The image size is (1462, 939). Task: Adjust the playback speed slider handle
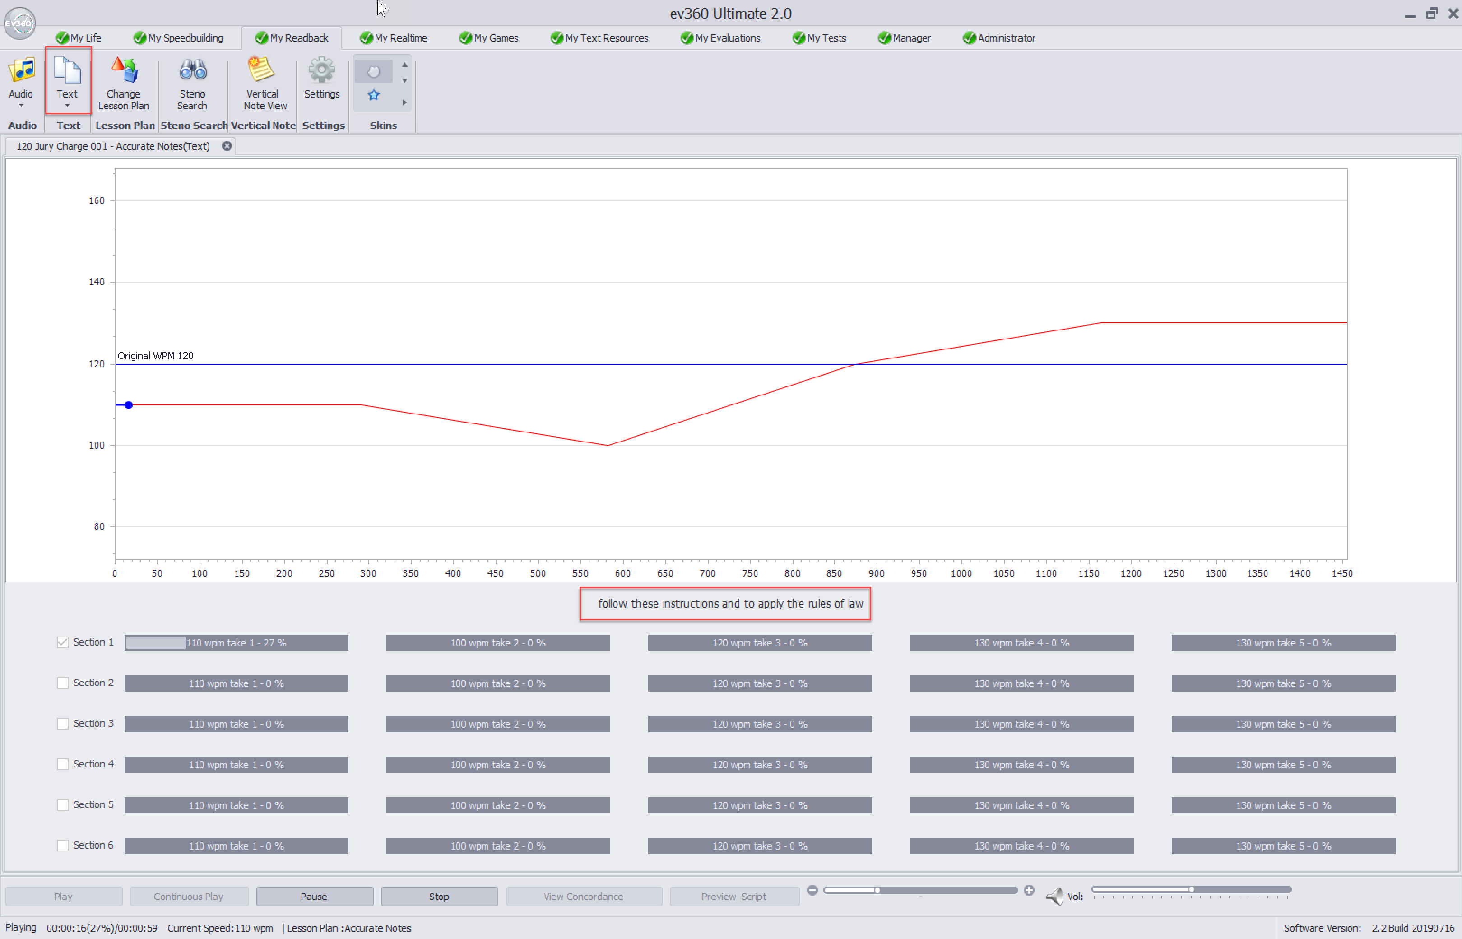pyautogui.click(x=877, y=890)
